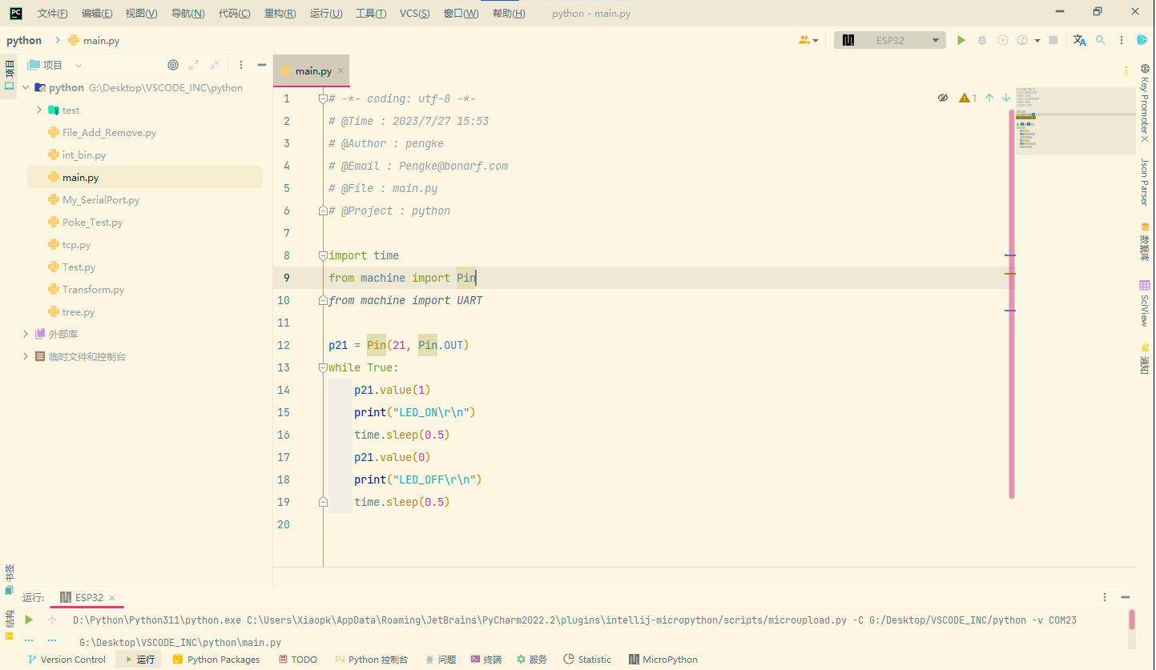Open the top toolbar three-dot more menu

click(x=1122, y=40)
